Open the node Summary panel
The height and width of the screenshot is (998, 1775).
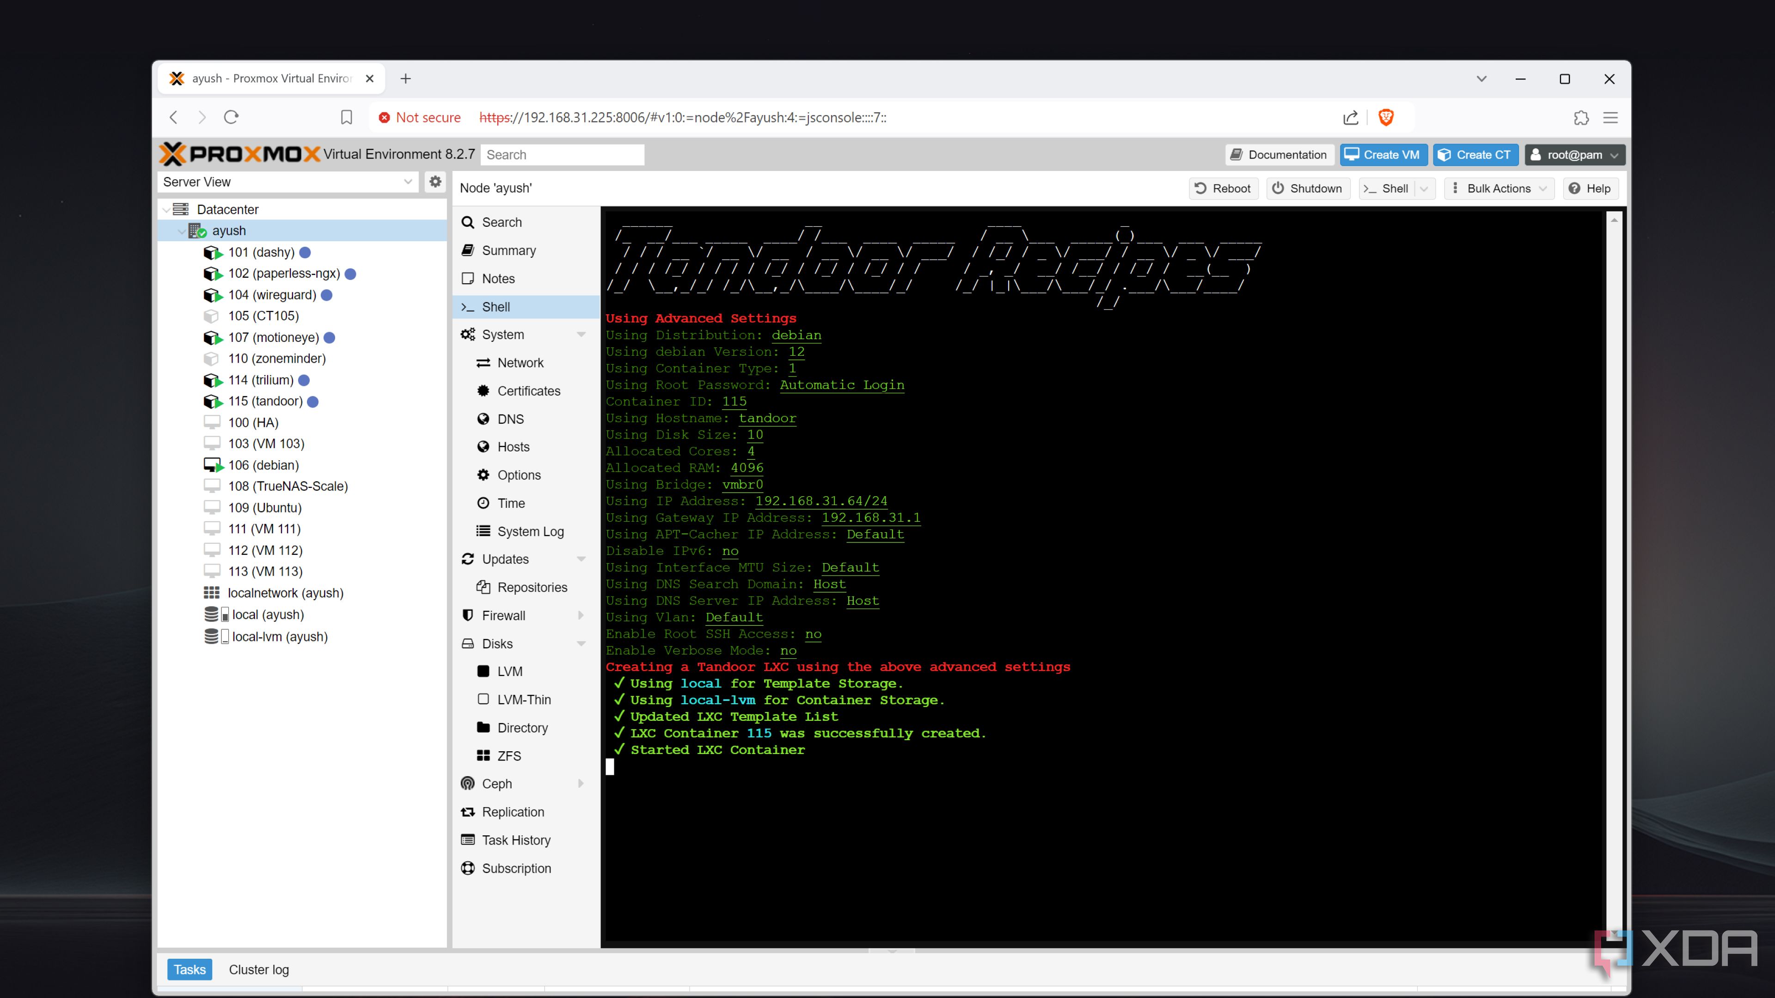pos(526,251)
